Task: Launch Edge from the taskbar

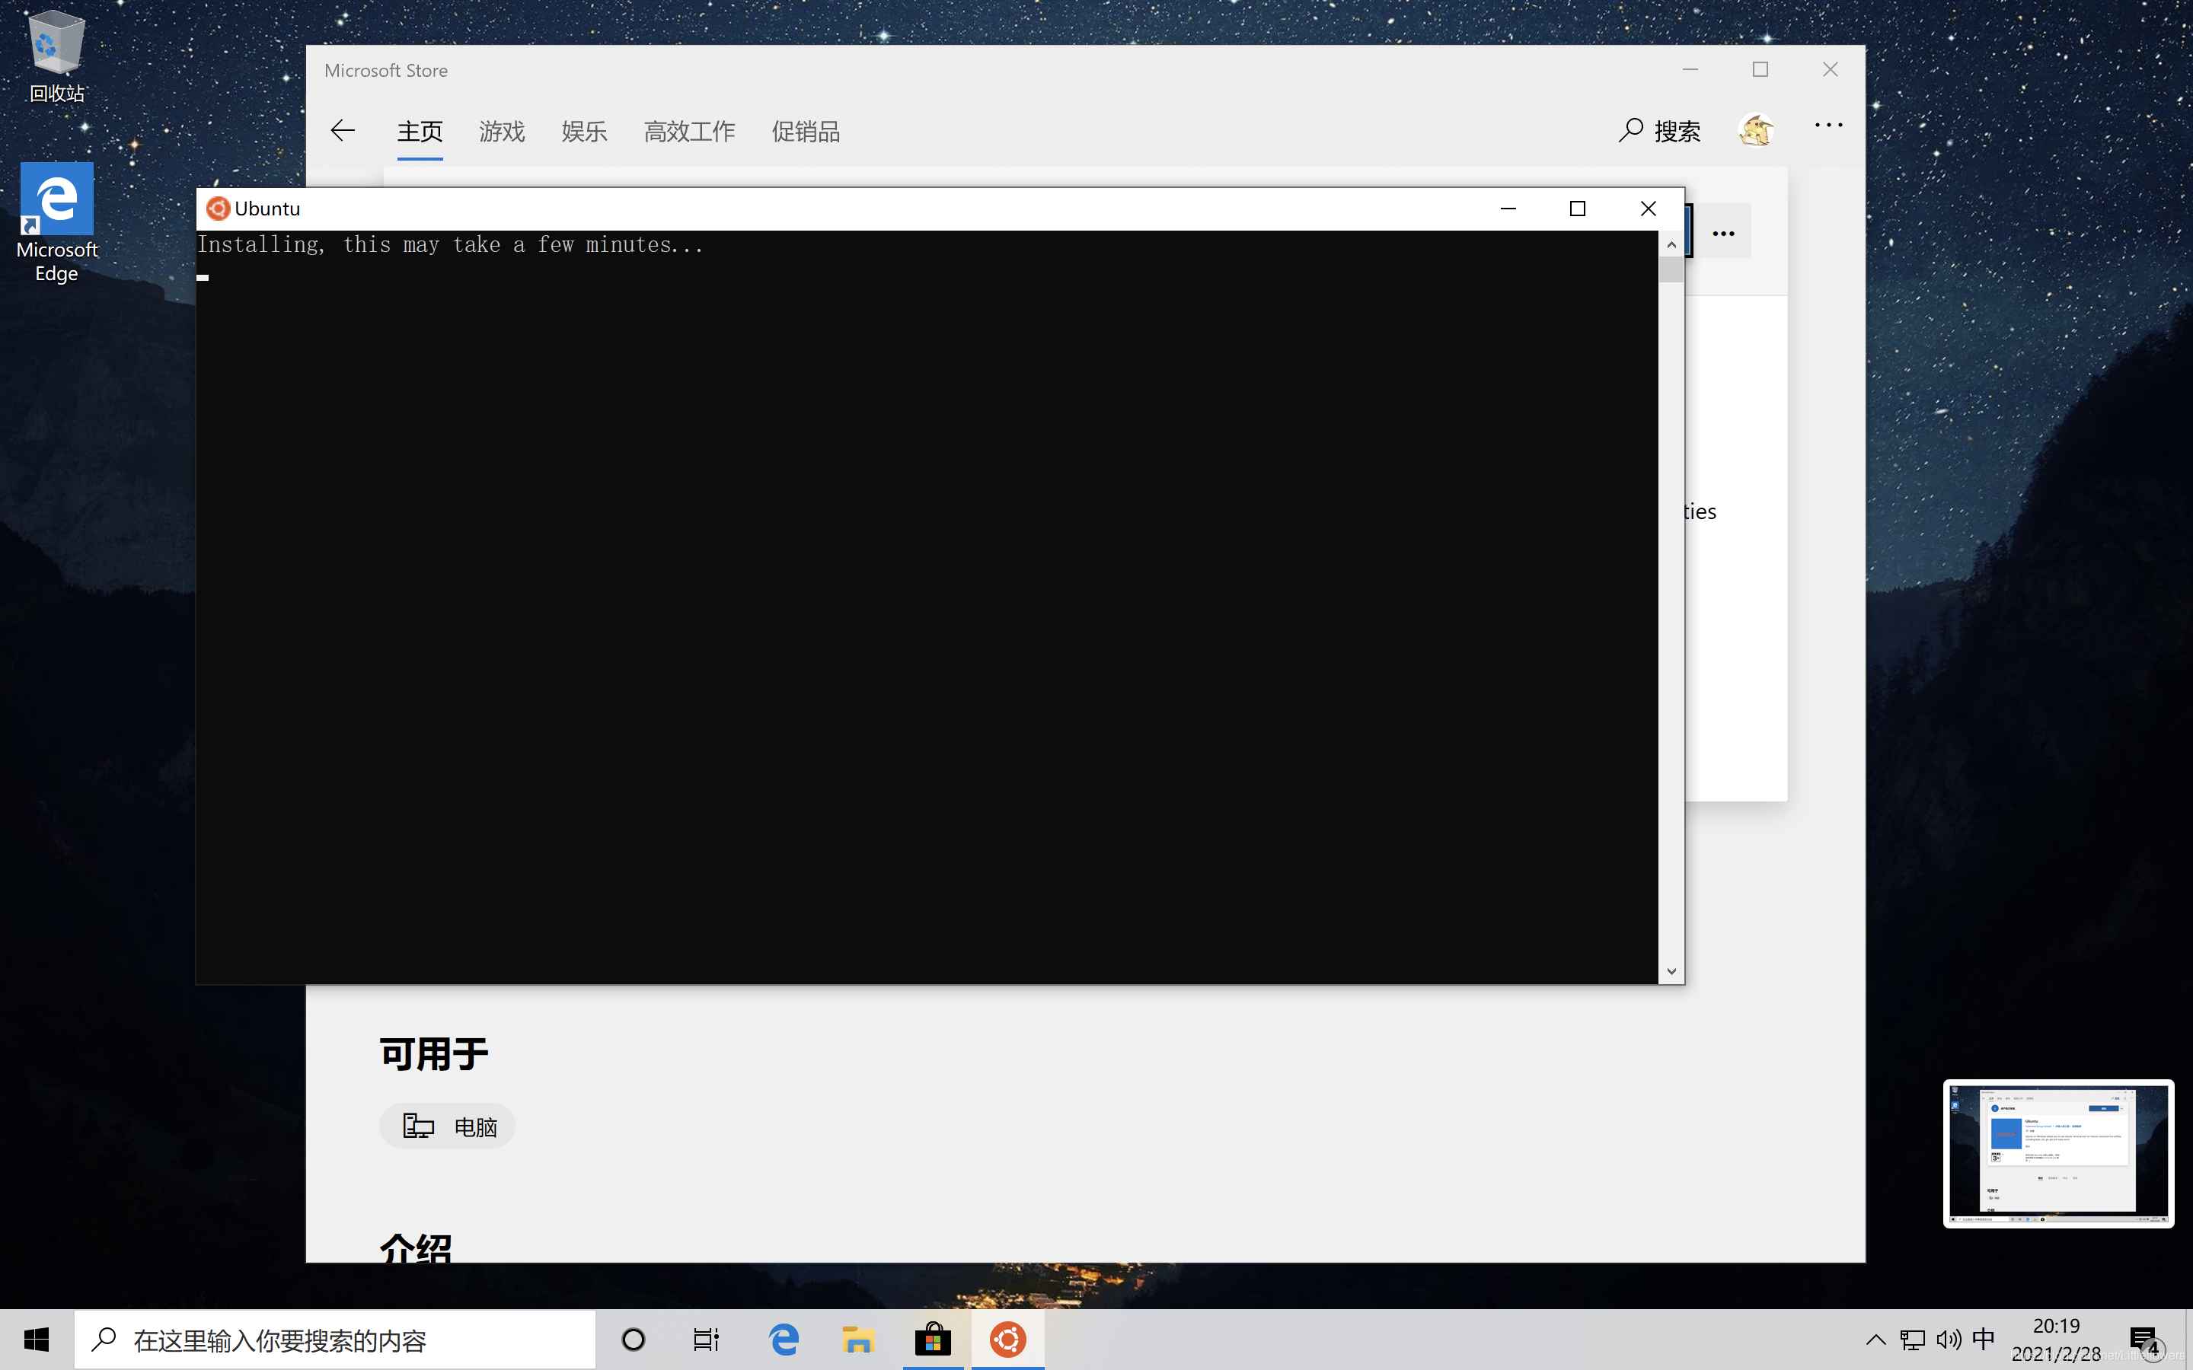Action: (x=784, y=1340)
